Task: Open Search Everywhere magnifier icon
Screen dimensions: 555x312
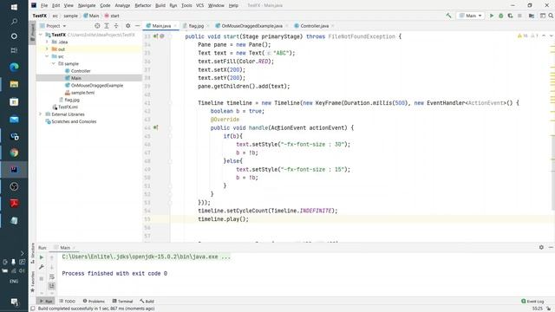Action: [x=551, y=16]
